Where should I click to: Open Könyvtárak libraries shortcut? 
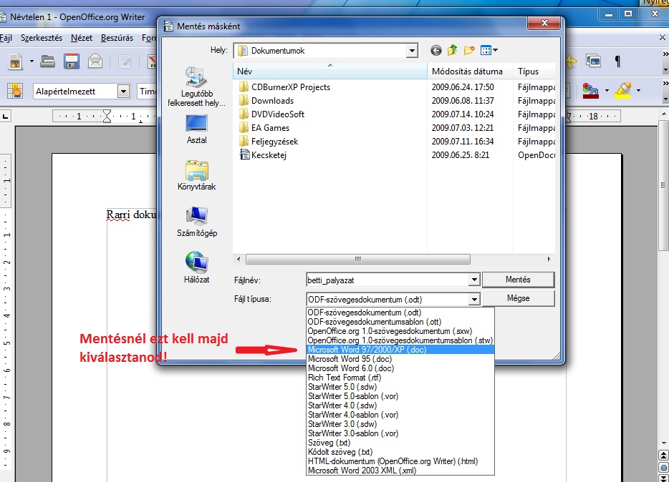click(x=196, y=175)
